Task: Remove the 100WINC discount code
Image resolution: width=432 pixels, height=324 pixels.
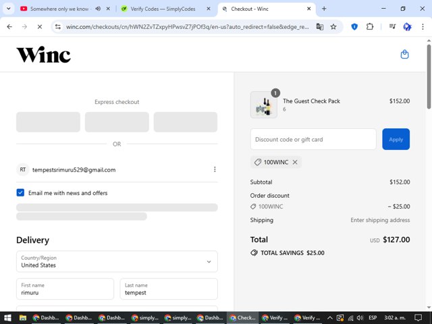Action: 295,162
